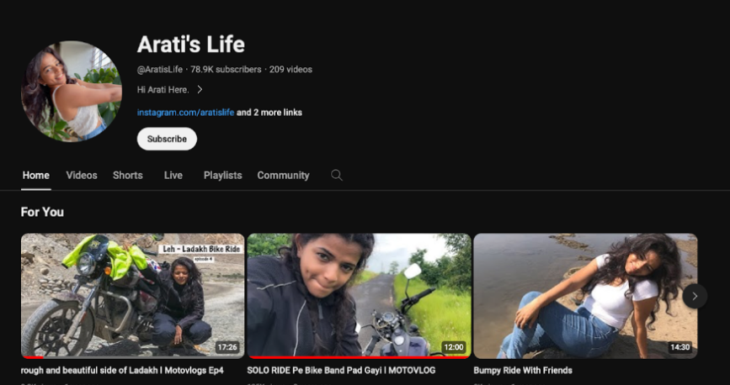The image size is (730, 385).
Task: Play the Leh-Ladakh Bike Ride video thumbnail
Action: 133,296
